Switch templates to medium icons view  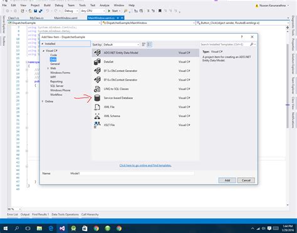pos(143,44)
